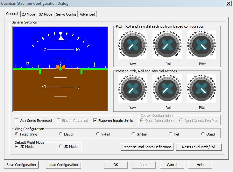Click the present Roll dial setting
Image resolution: width=233 pixels, height=172 pixels.
point(167,89)
